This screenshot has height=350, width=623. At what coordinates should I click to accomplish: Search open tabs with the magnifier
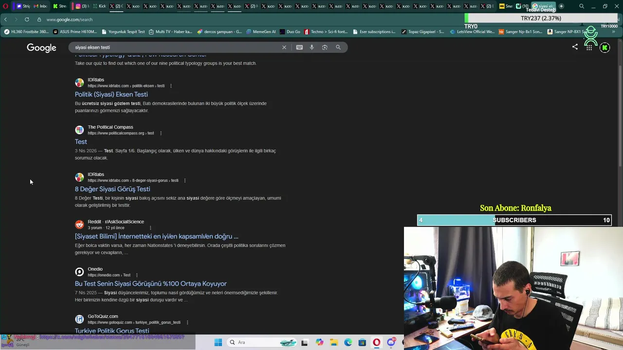pyautogui.click(x=582, y=6)
